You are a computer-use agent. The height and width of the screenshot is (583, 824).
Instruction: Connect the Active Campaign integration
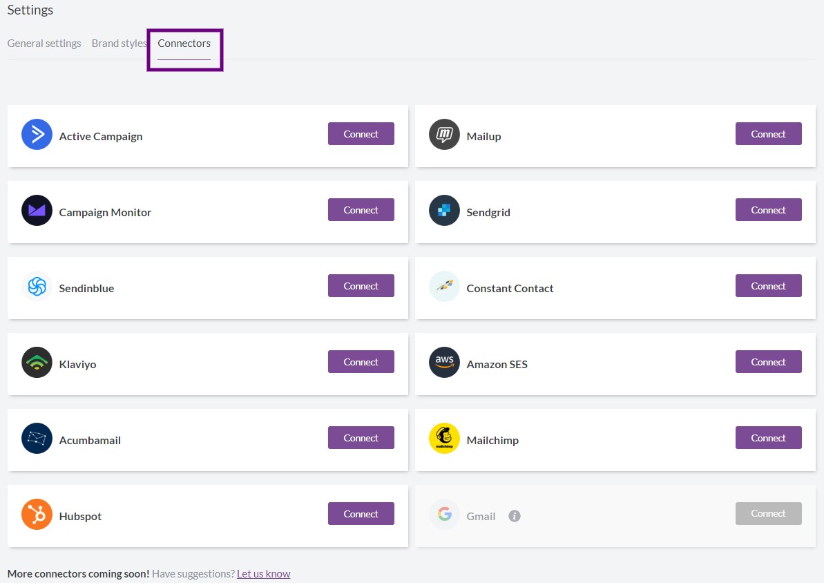click(361, 134)
